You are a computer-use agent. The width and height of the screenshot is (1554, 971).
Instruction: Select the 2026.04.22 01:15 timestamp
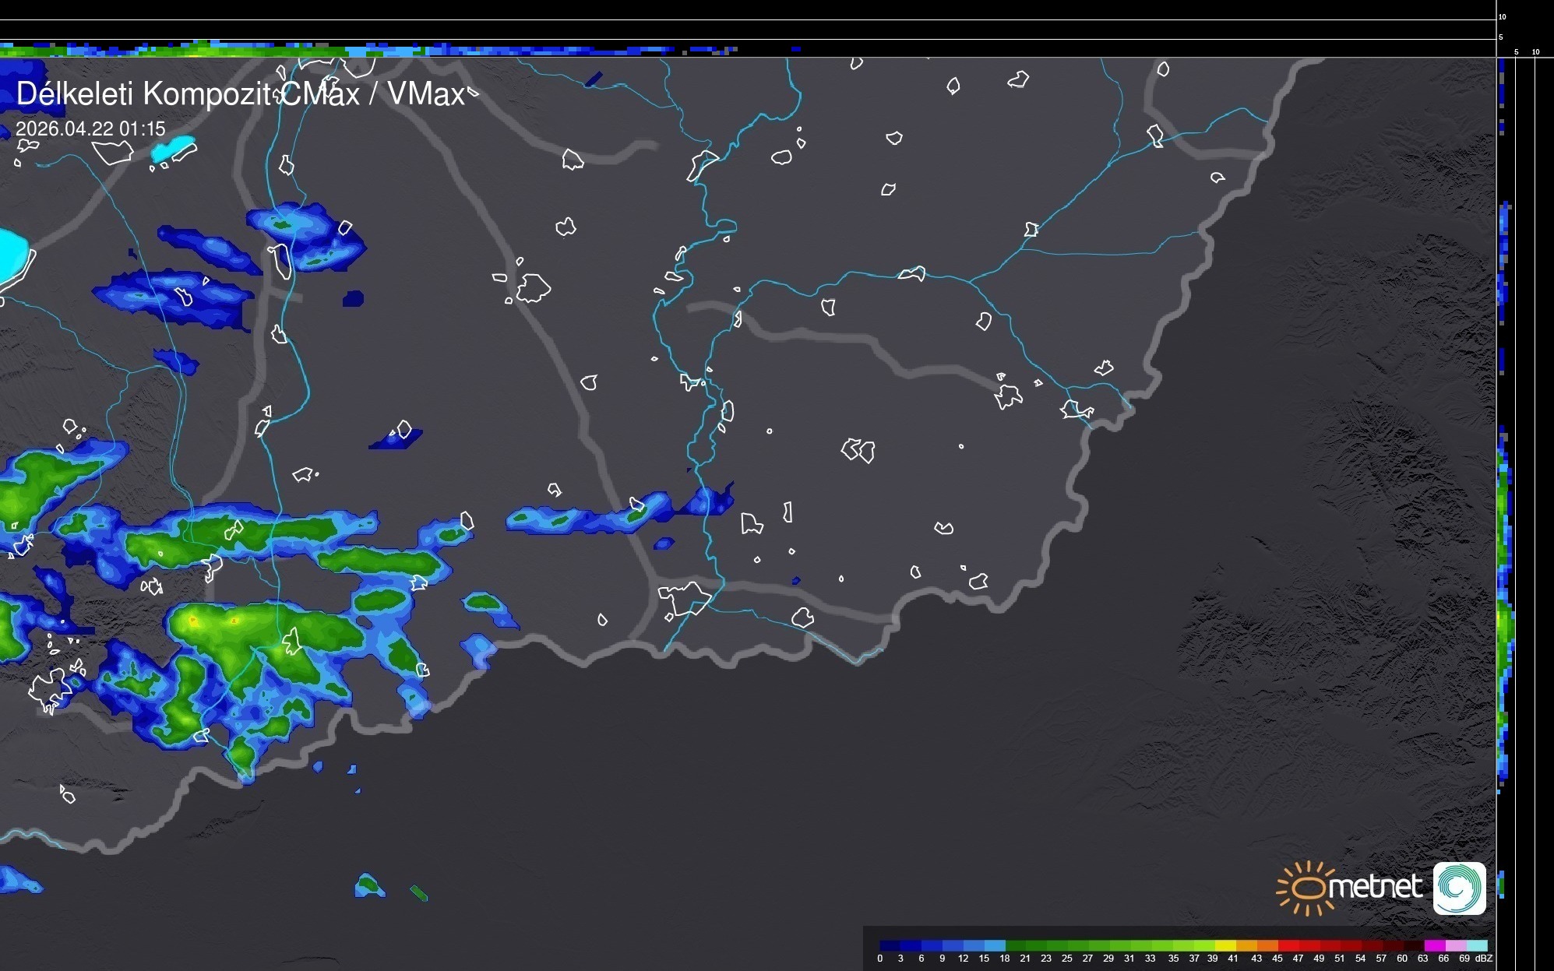click(90, 129)
